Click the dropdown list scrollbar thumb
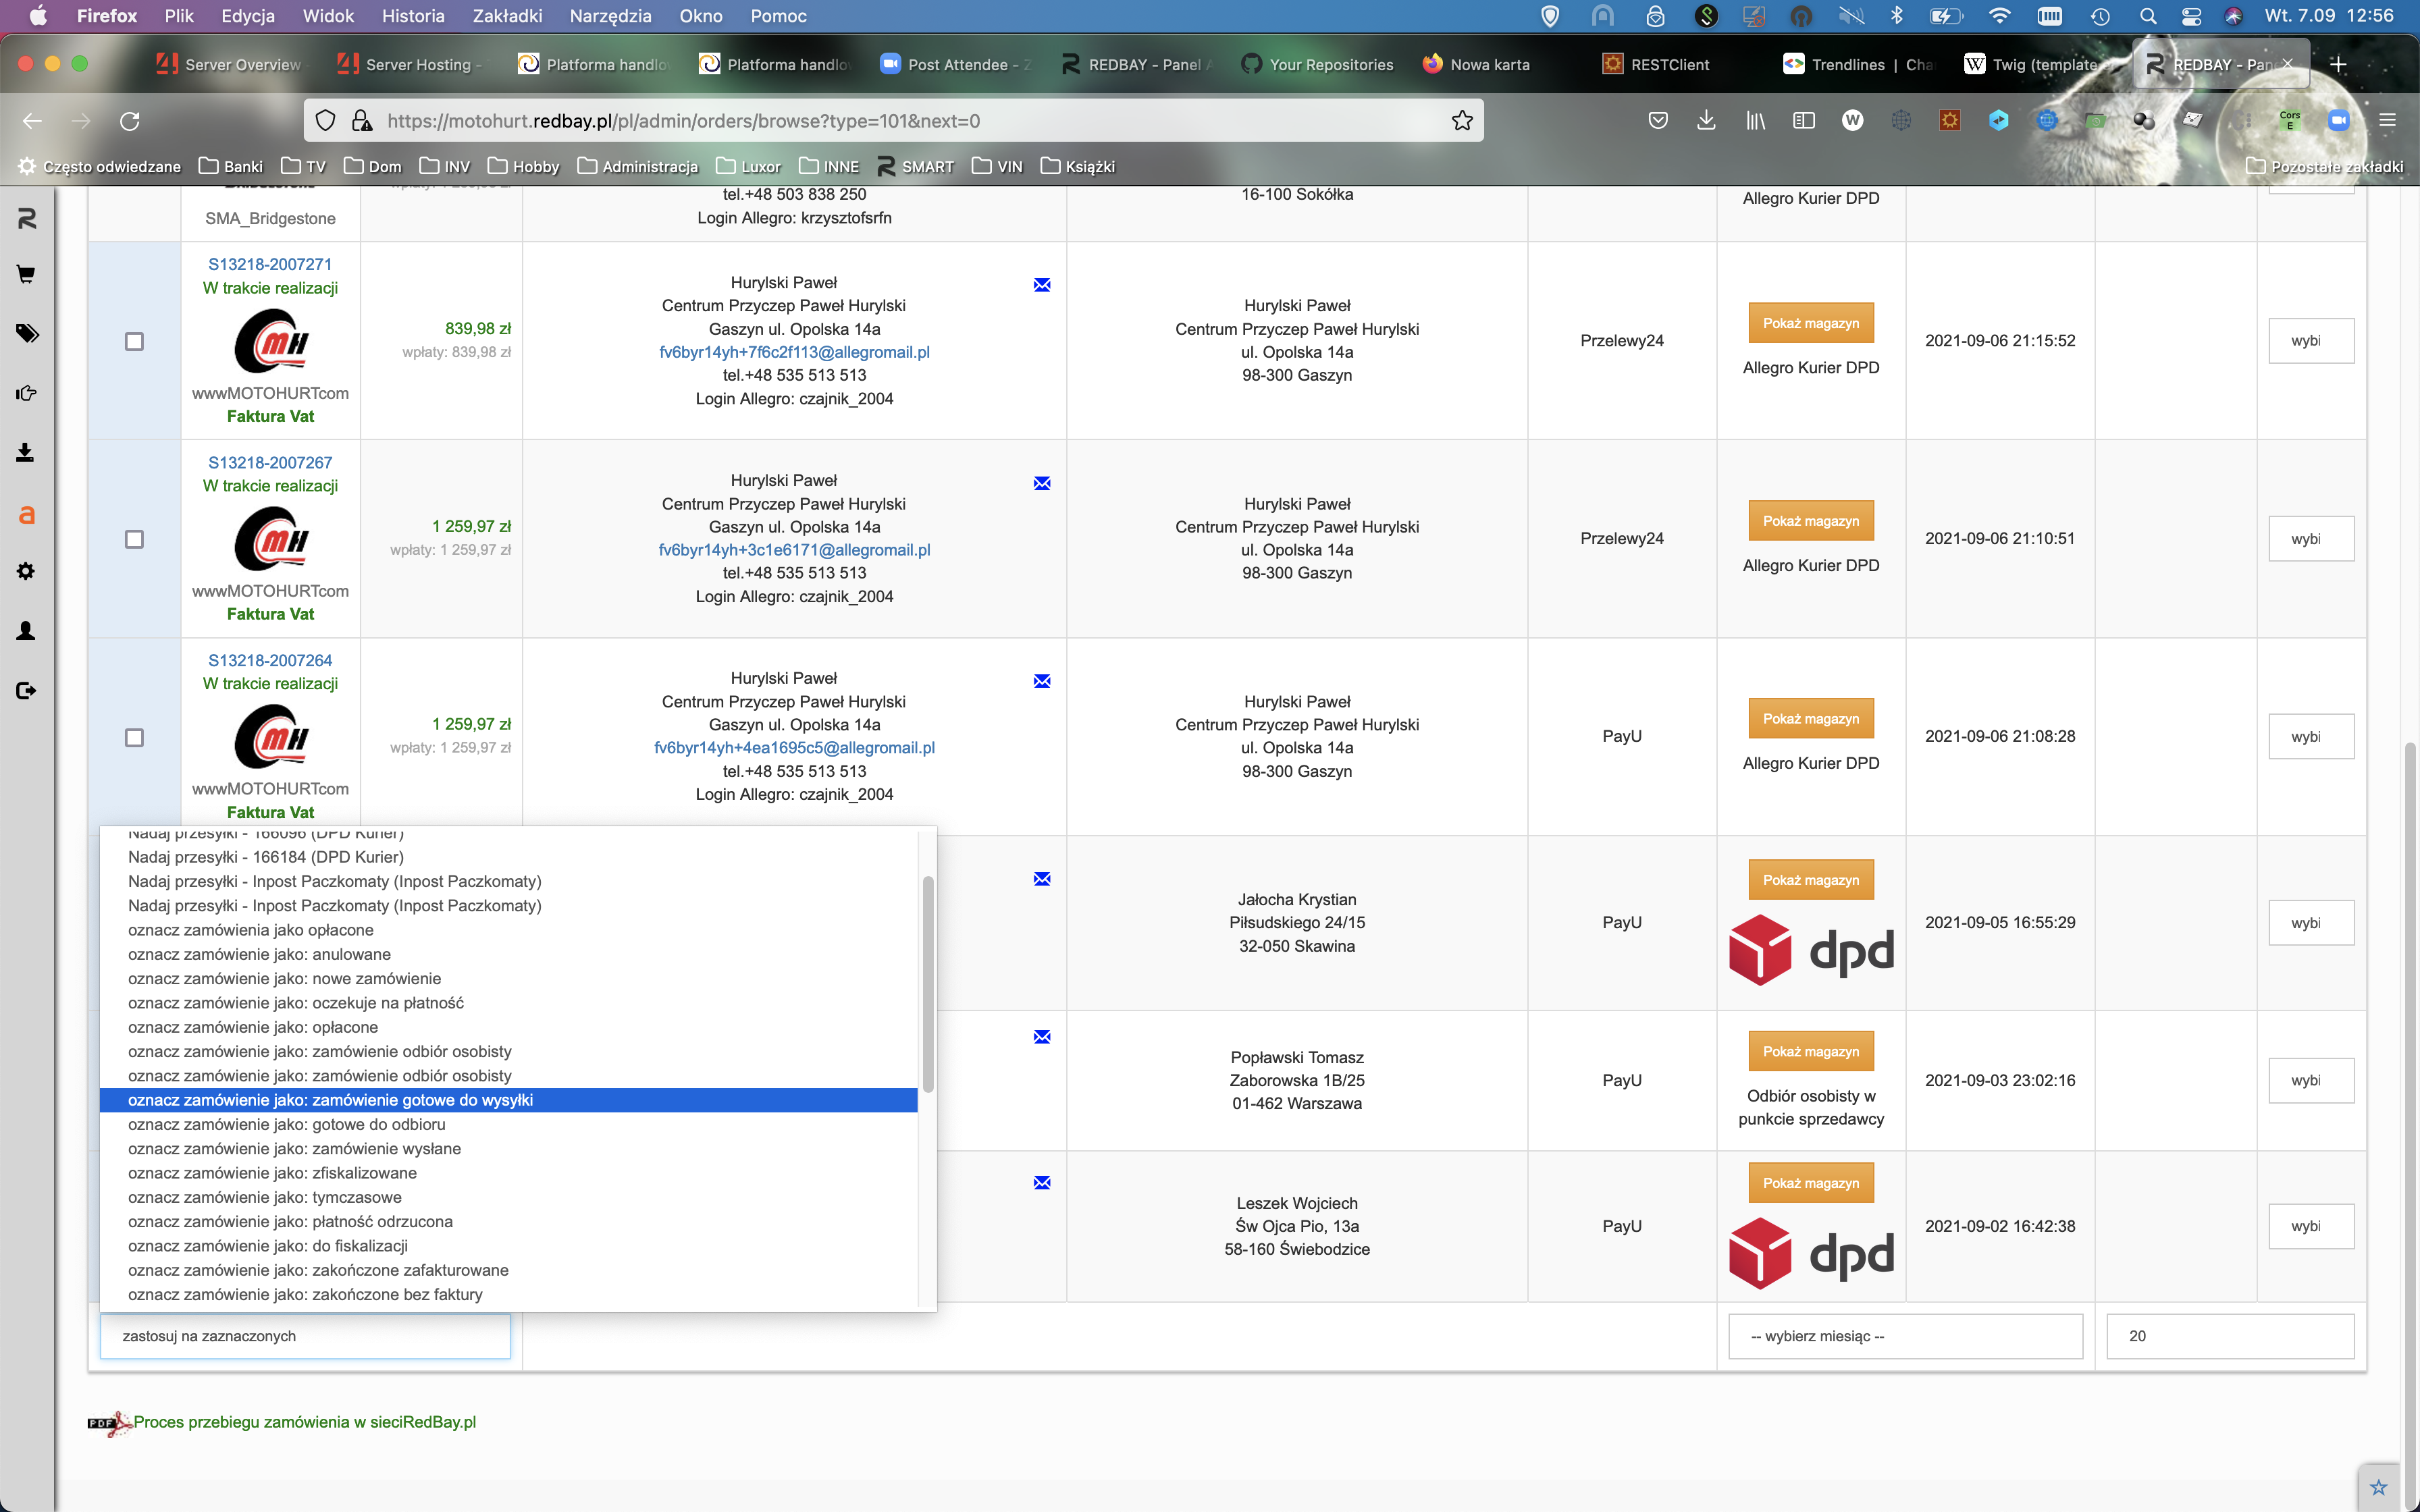Viewport: 2420px width, 1512px height. [x=927, y=984]
